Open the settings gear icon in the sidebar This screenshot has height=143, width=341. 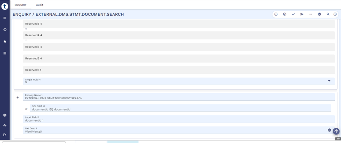coord(5,115)
